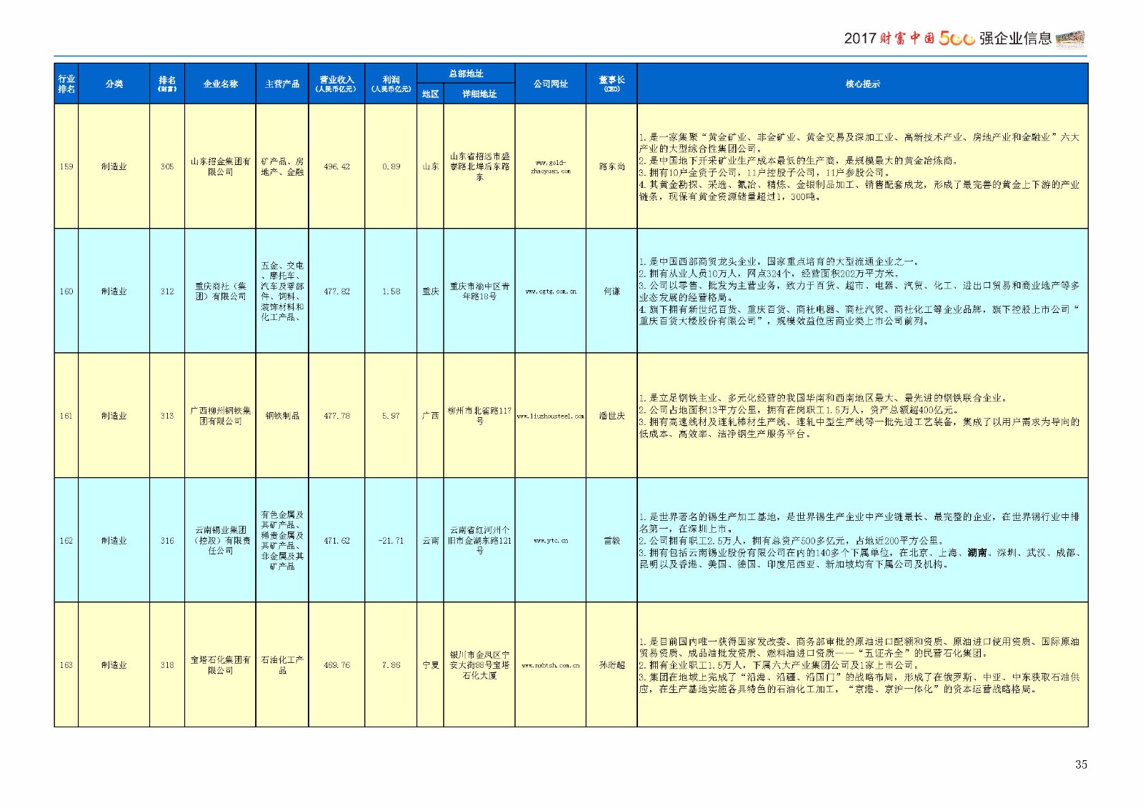Screen dimensions: 1143x808
Task: Select revenue value 471.62
Action: tap(336, 541)
